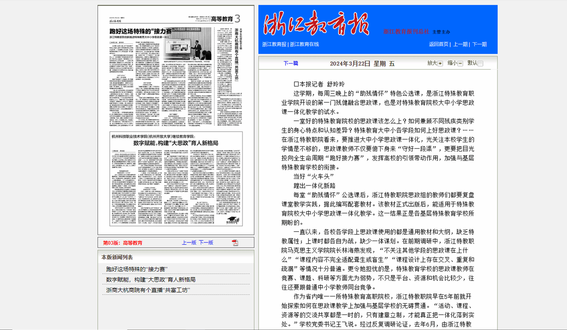This screenshot has width=567, height=330.
Task: Click the red 第03版：高等教育 label
Action: coord(123,243)
